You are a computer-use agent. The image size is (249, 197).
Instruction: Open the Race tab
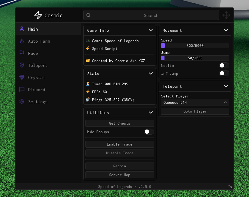coord(48,53)
